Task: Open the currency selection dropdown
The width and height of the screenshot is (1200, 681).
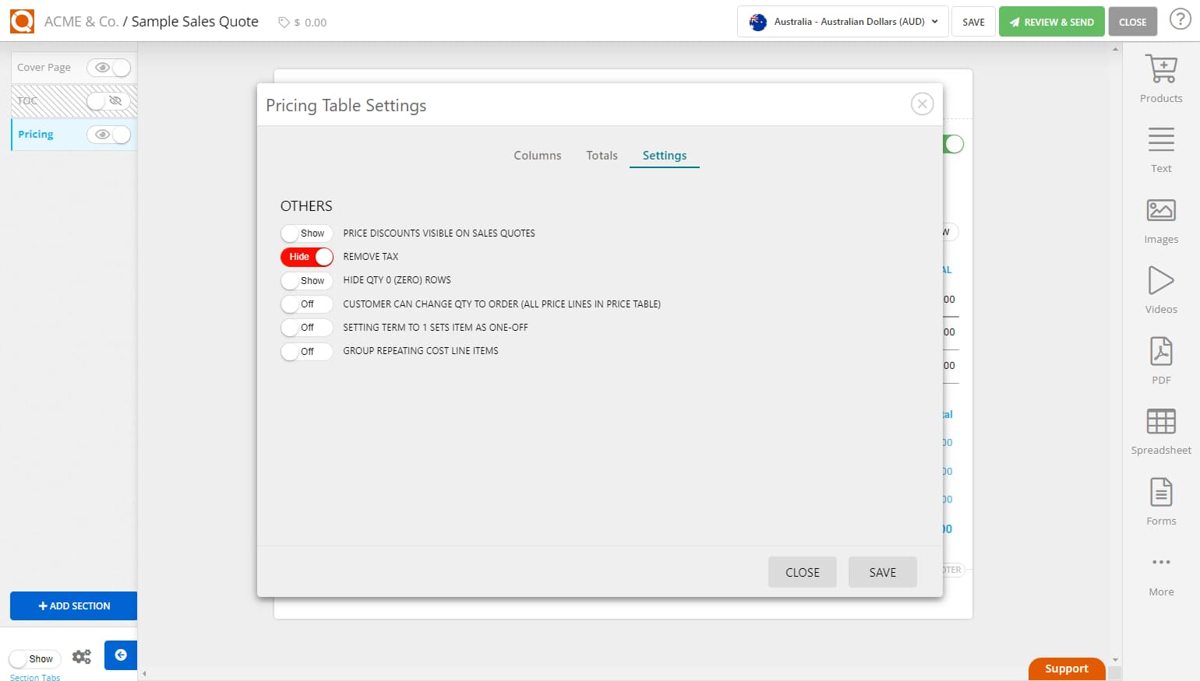Action: 842,22
